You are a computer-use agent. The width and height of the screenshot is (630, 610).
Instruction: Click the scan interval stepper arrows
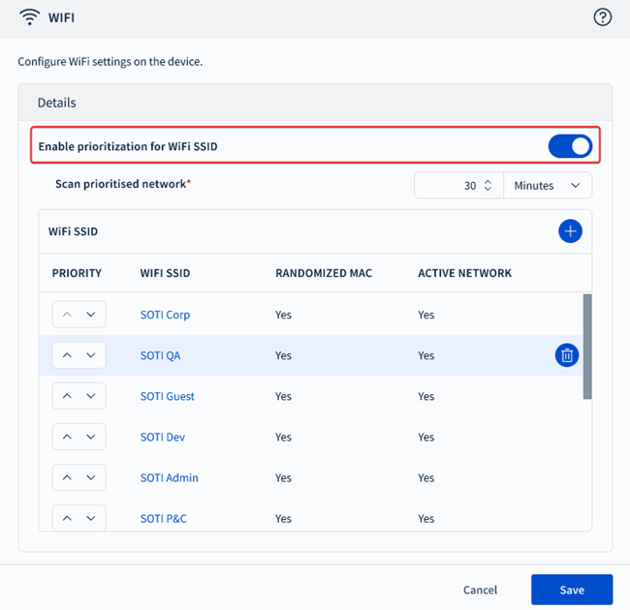(x=488, y=185)
